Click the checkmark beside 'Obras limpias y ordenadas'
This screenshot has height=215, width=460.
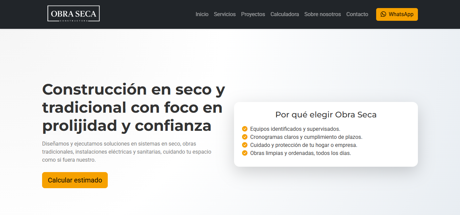pyautogui.click(x=244, y=153)
